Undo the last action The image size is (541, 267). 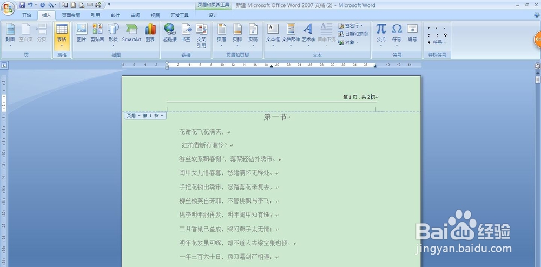(30, 5)
